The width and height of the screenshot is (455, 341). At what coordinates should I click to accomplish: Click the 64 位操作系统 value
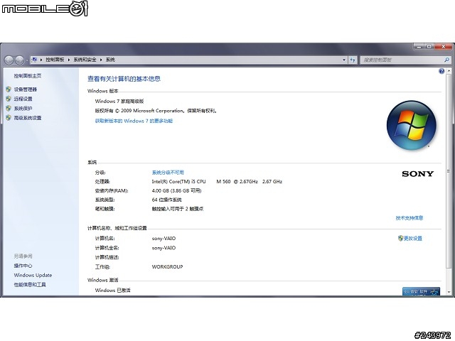167,200
